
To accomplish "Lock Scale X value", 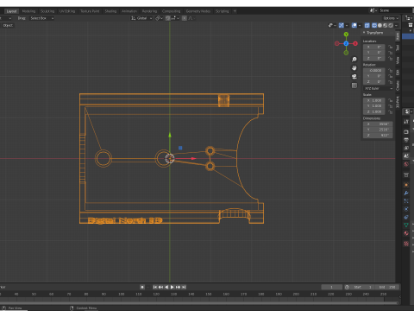I will pyautogui.click(x=390, y=100).
